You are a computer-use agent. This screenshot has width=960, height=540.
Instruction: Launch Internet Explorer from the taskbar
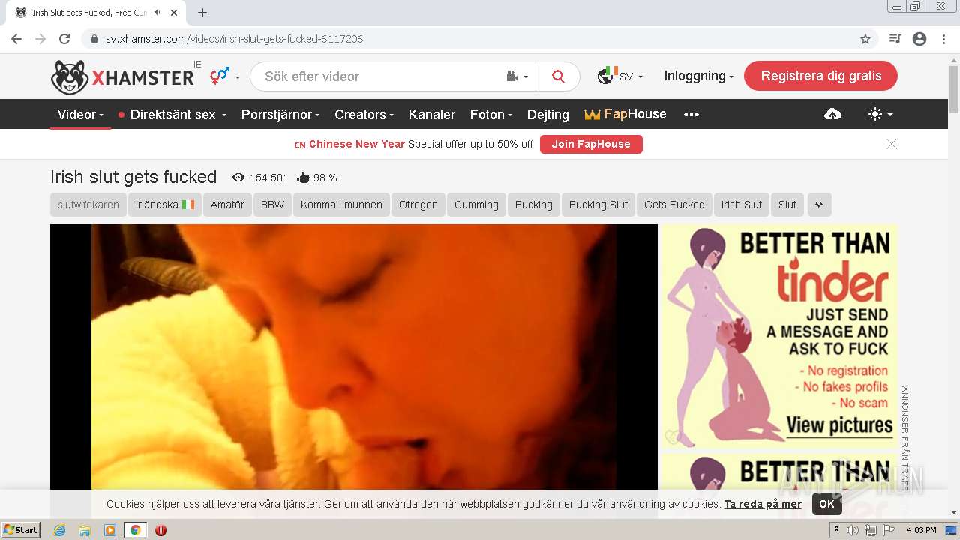click(x=59, y=530)
